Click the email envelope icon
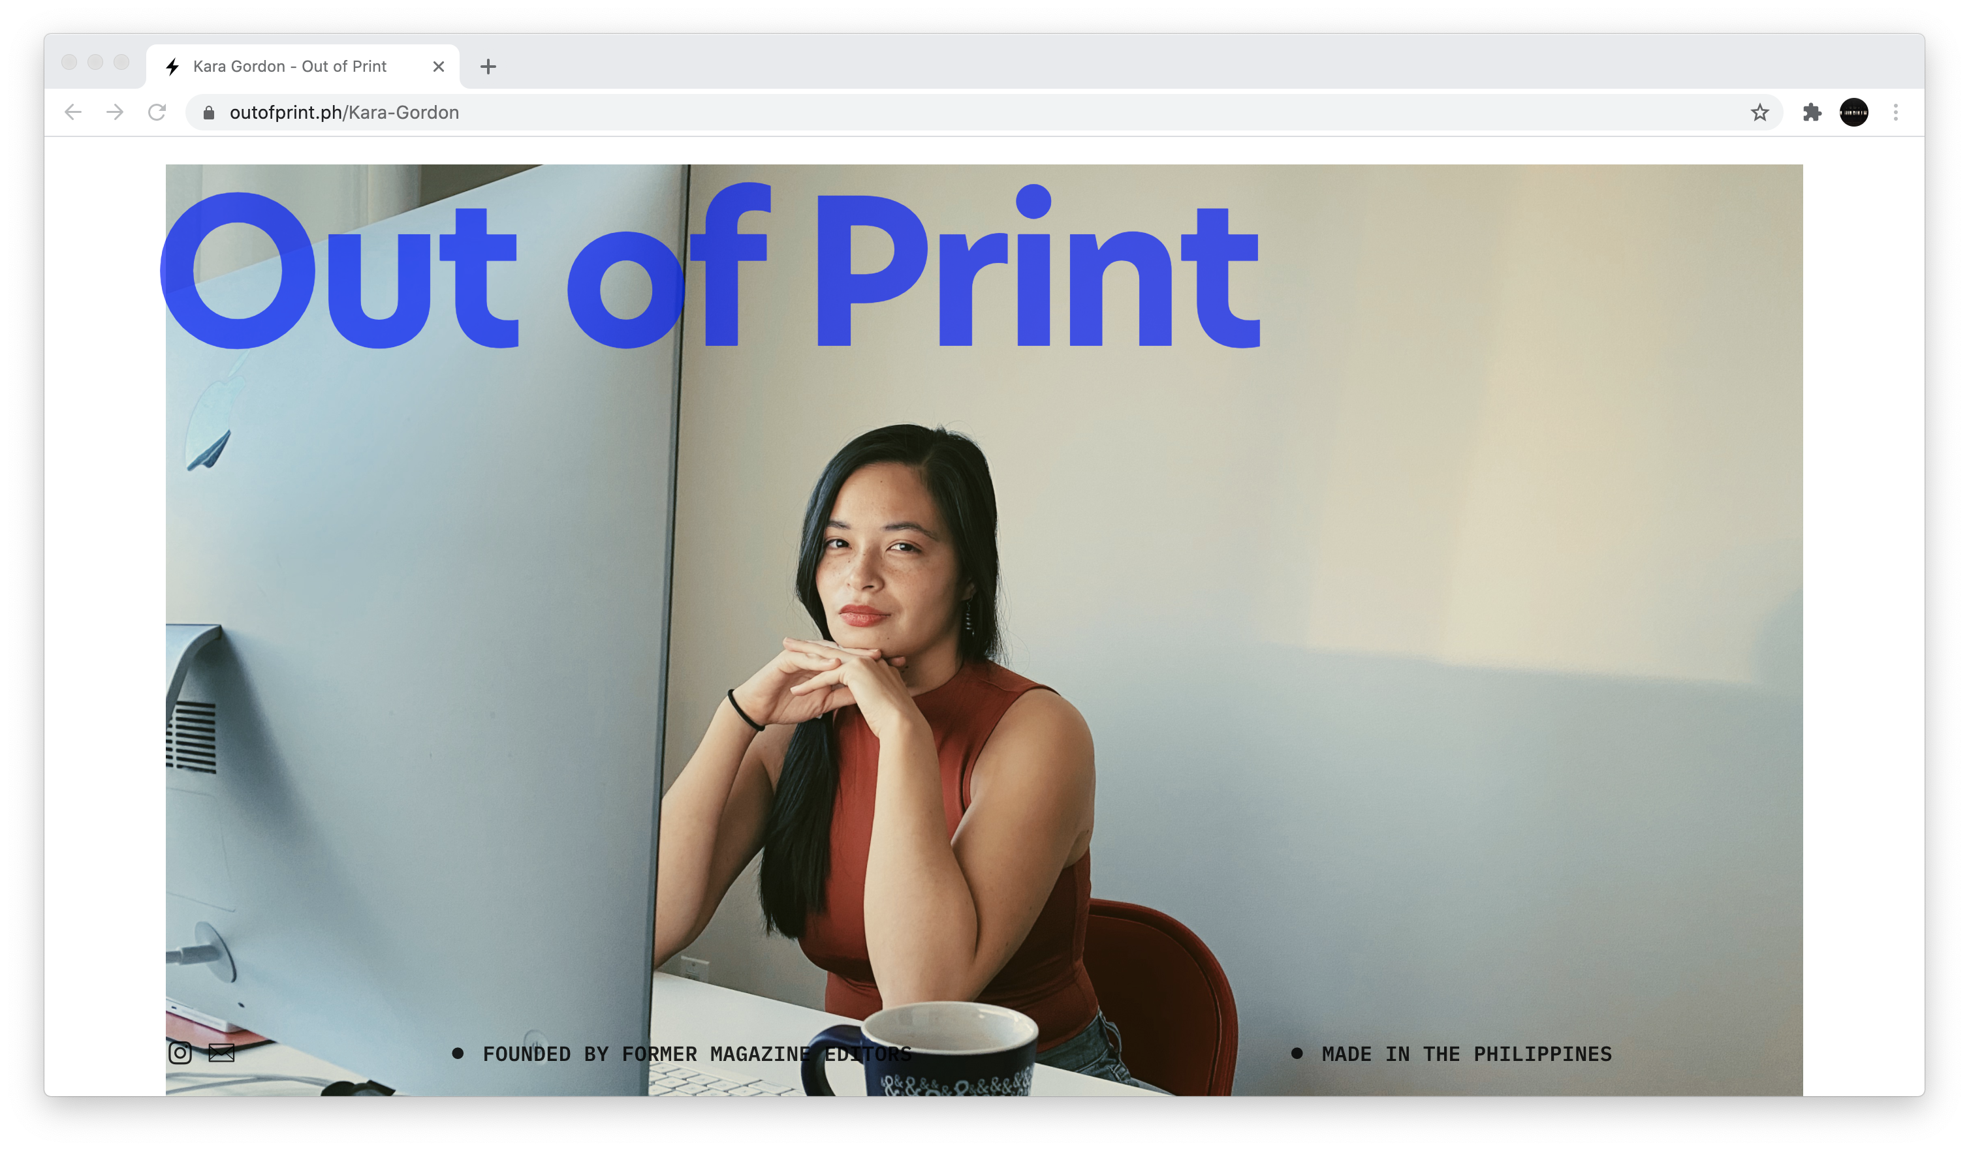The height and width of the screenshot is (1151, 1969). tap(221, 1052)
